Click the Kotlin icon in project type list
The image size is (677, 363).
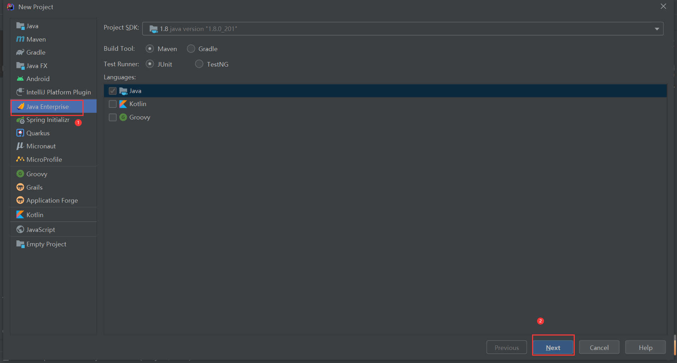pos(20,215)
